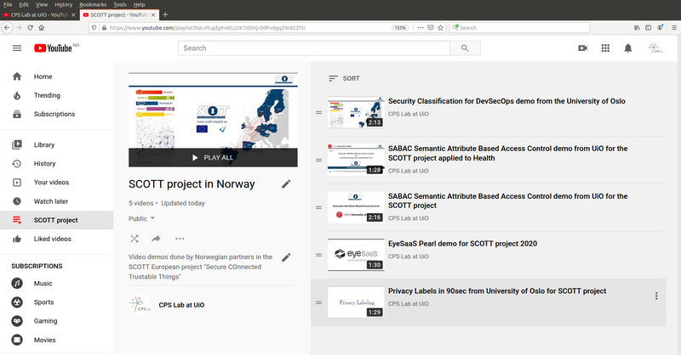
Task: Play all videos in the playlist
Action: click(213, 158)
